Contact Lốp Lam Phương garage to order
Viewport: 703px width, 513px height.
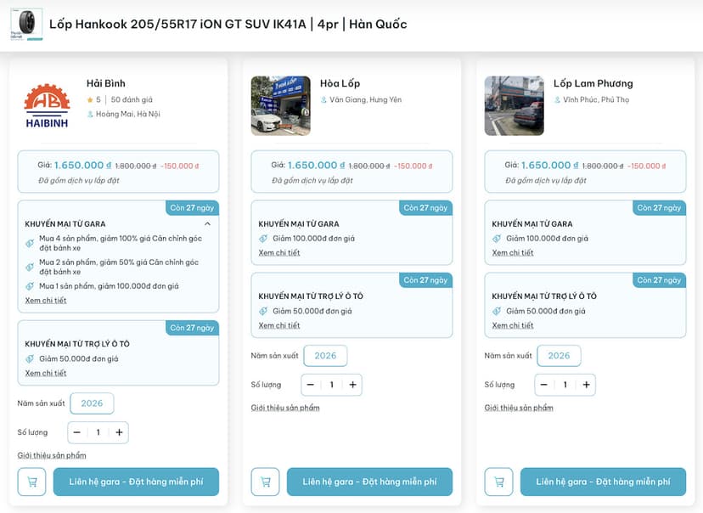coord(604,482)
